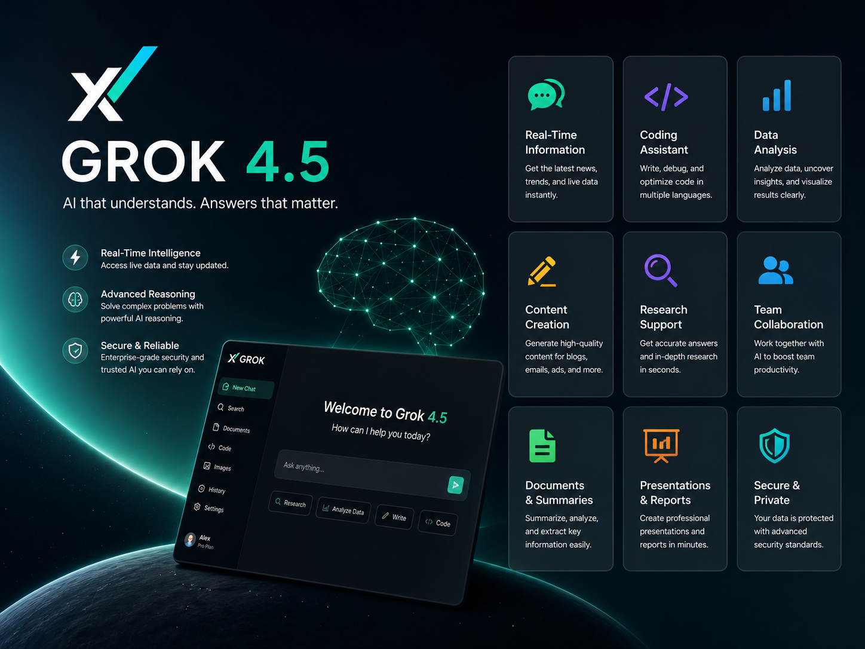Click the 'Secure & Reliable' heading
This screenshot has width=865, height=649.
[x=140, y=345]
